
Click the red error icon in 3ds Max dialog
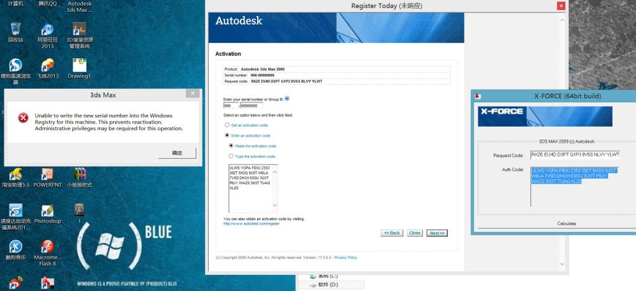click(x=23, y=118)
